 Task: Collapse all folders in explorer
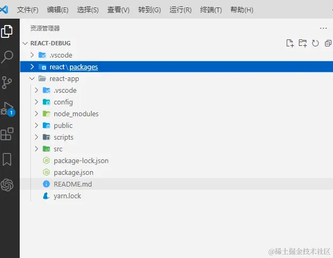click(328, 43)
